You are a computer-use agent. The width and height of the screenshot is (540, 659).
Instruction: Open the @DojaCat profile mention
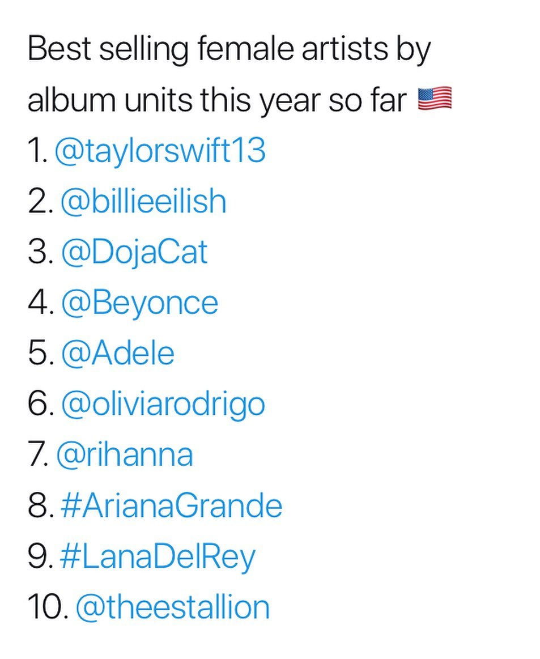134,253
